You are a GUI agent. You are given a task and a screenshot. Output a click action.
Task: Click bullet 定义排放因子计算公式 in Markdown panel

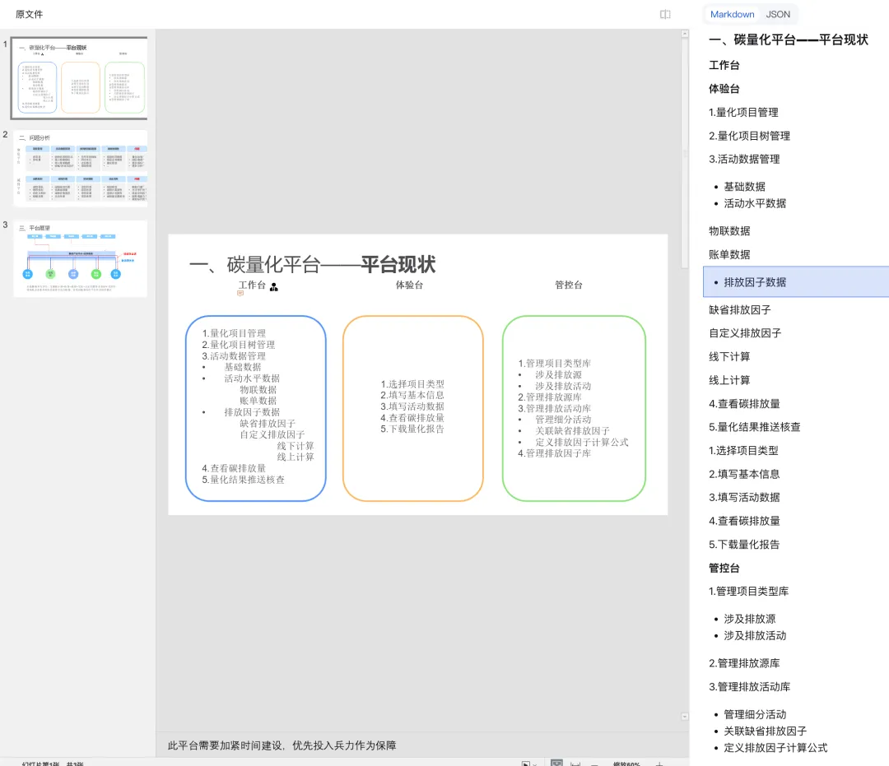pyautogui.click(x=775, y=748)
